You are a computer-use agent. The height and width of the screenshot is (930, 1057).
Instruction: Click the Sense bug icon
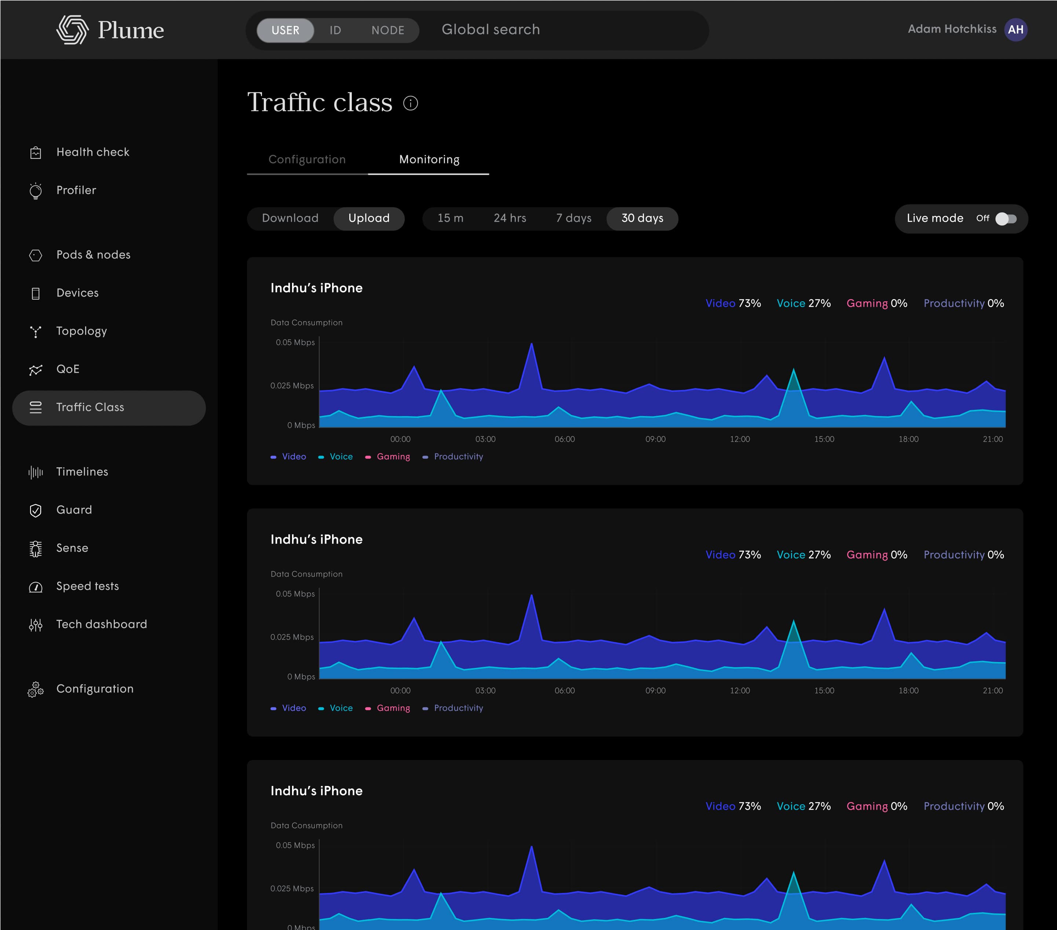(36, 549)
